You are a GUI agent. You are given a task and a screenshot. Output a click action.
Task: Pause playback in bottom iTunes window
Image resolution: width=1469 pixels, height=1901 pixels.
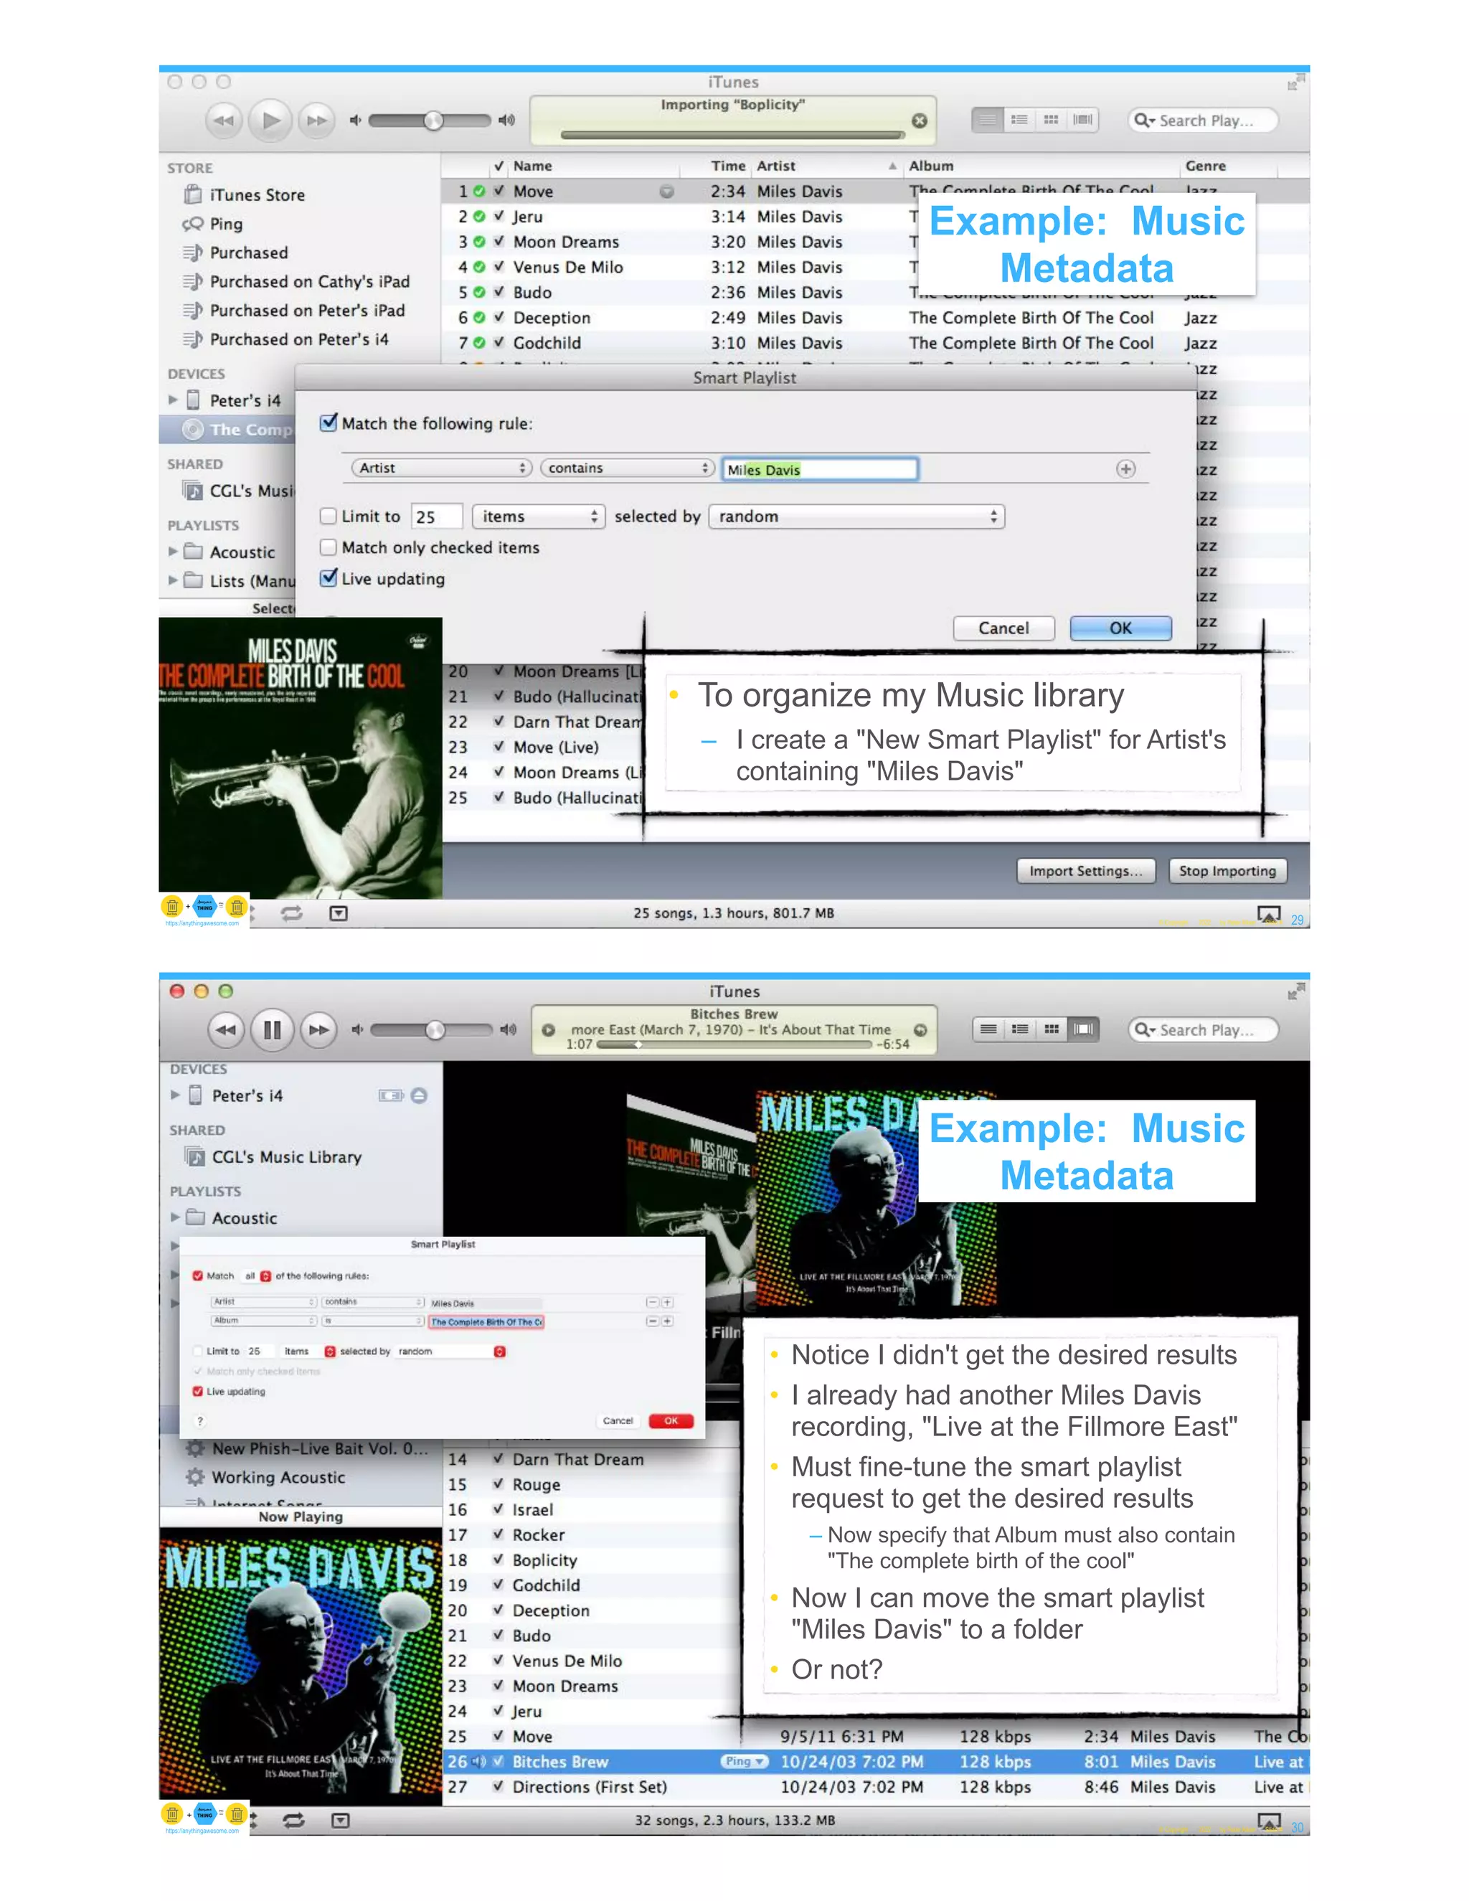coord(272,1029)
